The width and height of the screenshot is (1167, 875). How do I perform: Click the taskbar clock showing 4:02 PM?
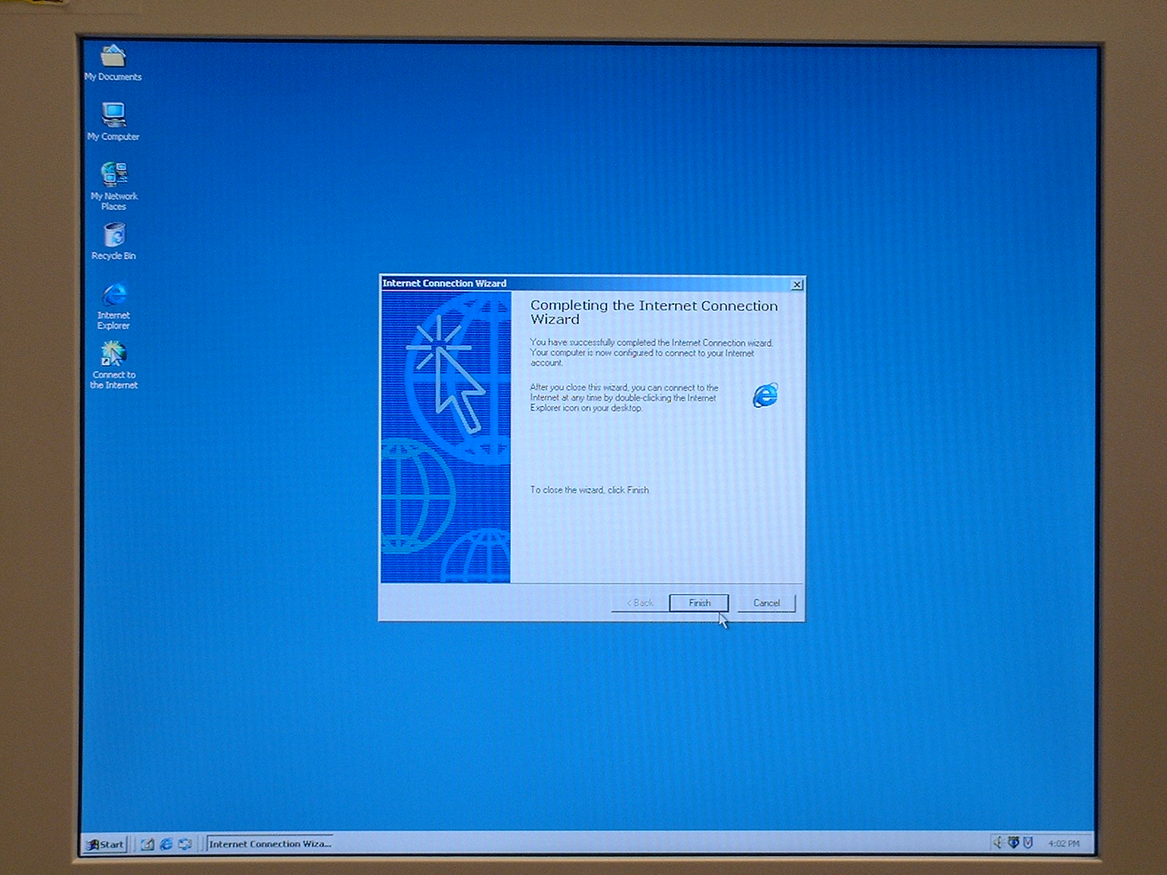[1063, 844]
